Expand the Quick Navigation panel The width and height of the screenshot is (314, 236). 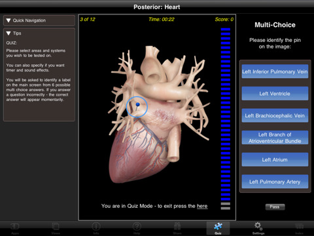click(x=39, y=20)
